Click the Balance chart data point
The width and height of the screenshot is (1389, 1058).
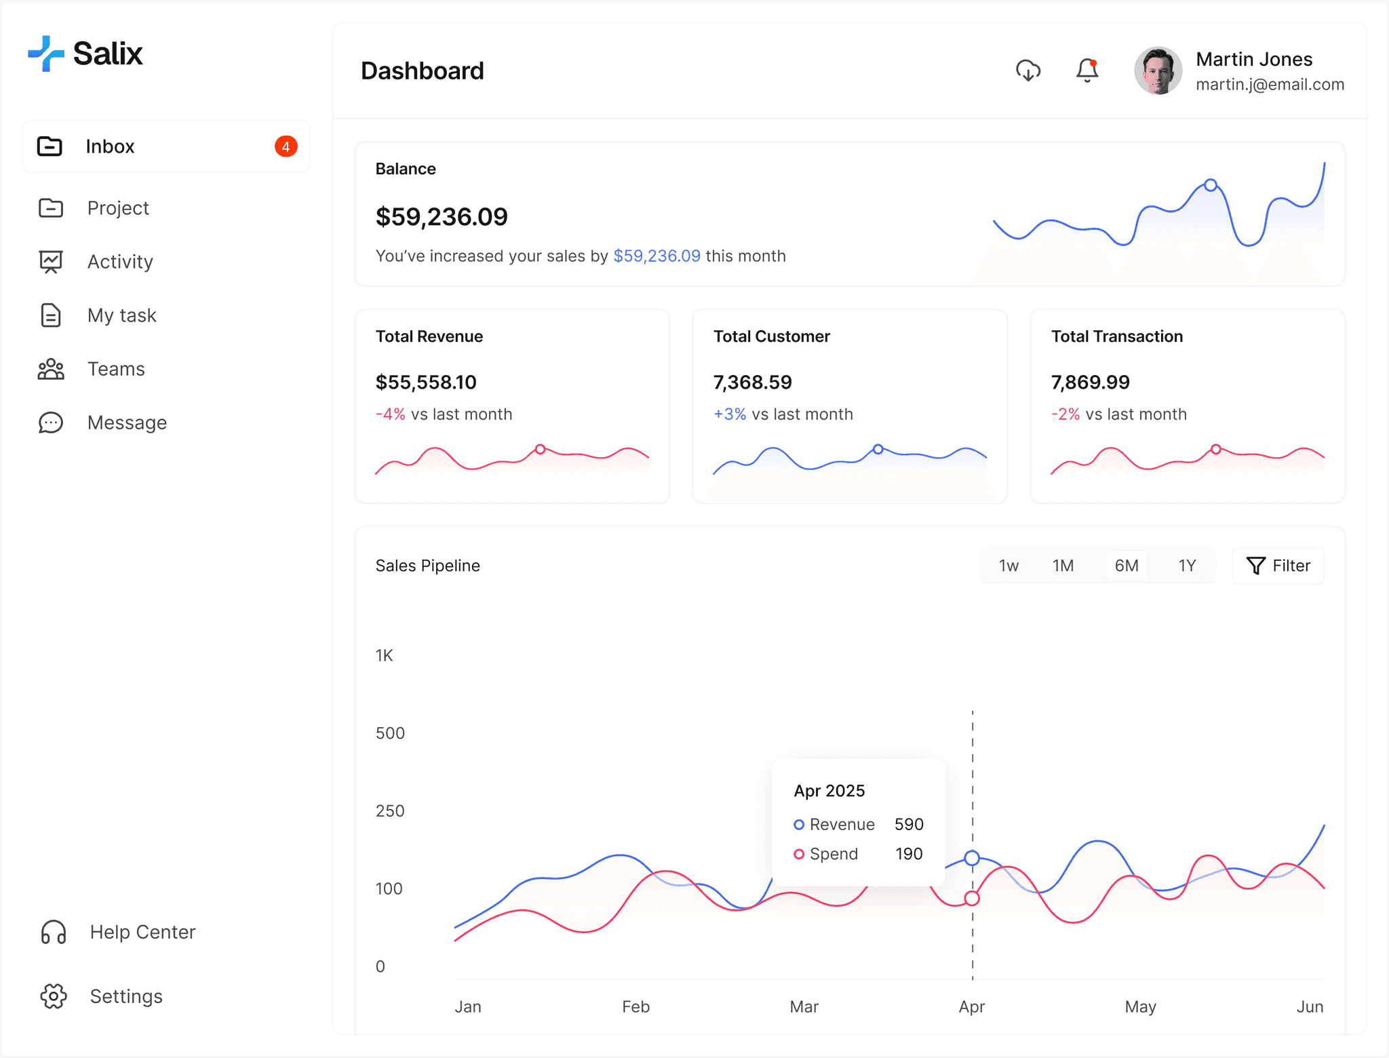pyautogui.click(x=1211, y=184)
